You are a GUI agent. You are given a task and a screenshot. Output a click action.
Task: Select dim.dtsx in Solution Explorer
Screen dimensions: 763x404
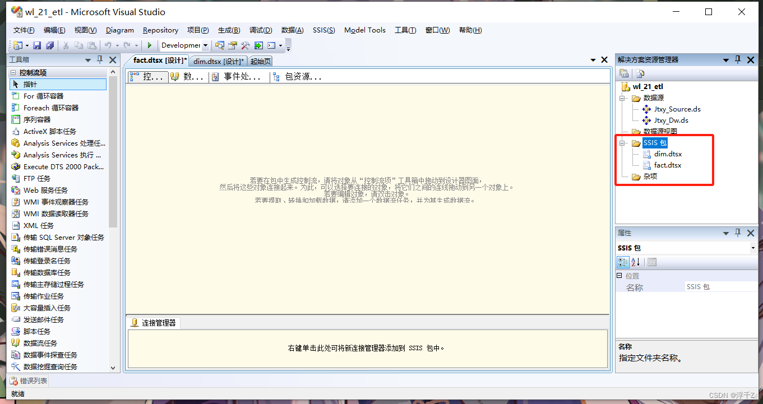[x=668, y=154]
